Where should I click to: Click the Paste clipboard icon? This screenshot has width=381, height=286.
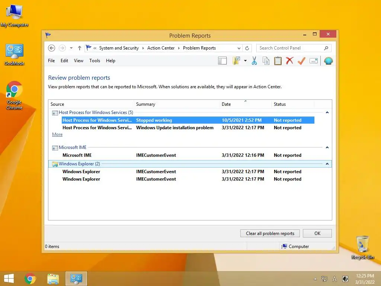pyautogui.click(x=278, y=61)
